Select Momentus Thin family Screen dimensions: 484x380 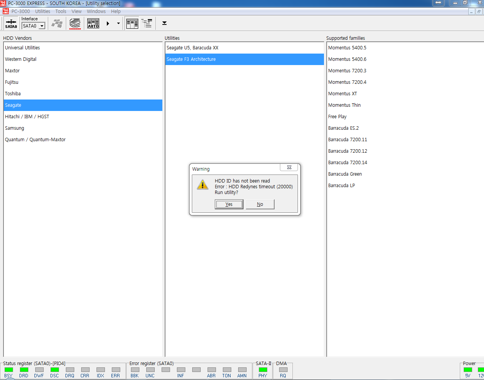coord(406,105)
